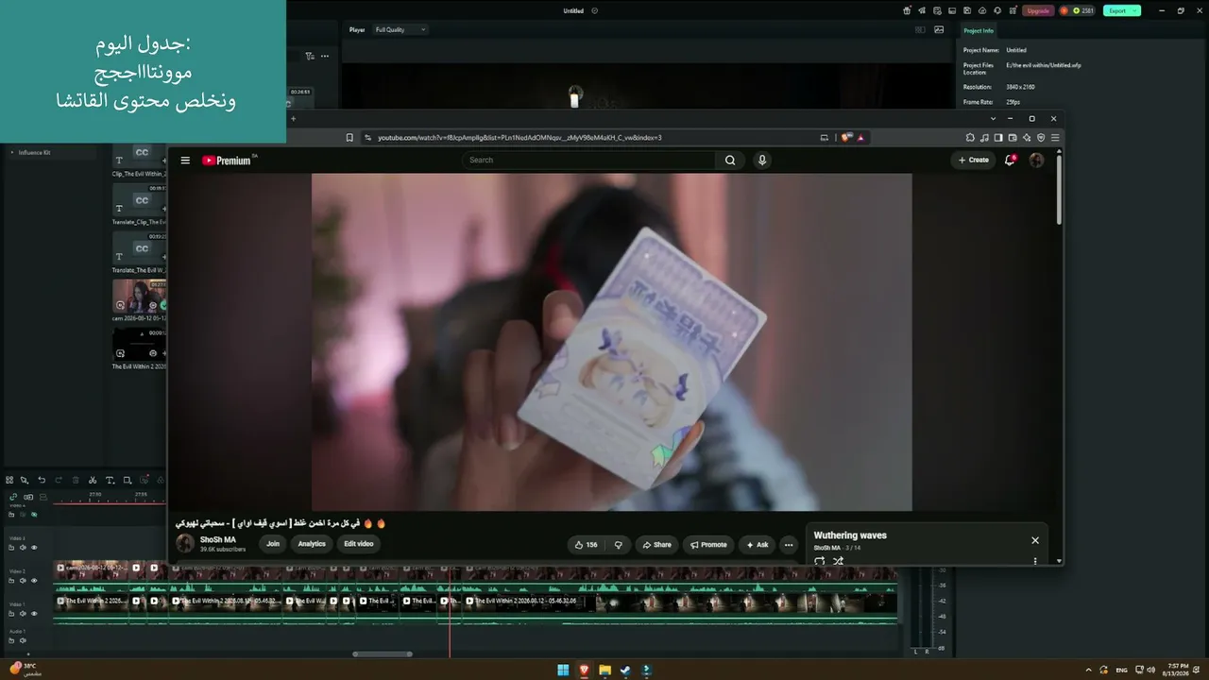Toggle visibility of the Video 3 track
Image resolution: width=1209 pixels, height=680 pixels.
tap(34, 548)
